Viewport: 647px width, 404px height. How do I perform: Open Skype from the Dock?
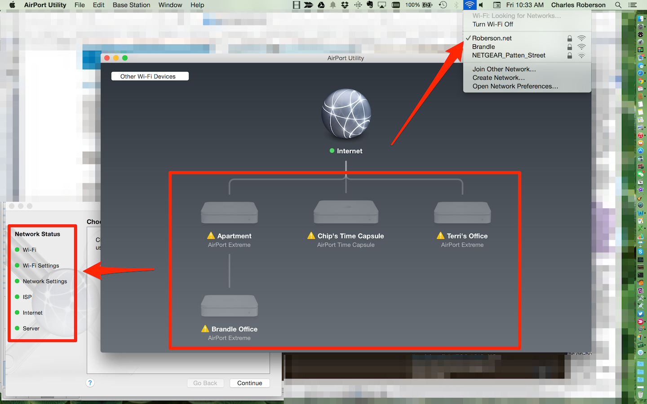click(x=641, y=252)
